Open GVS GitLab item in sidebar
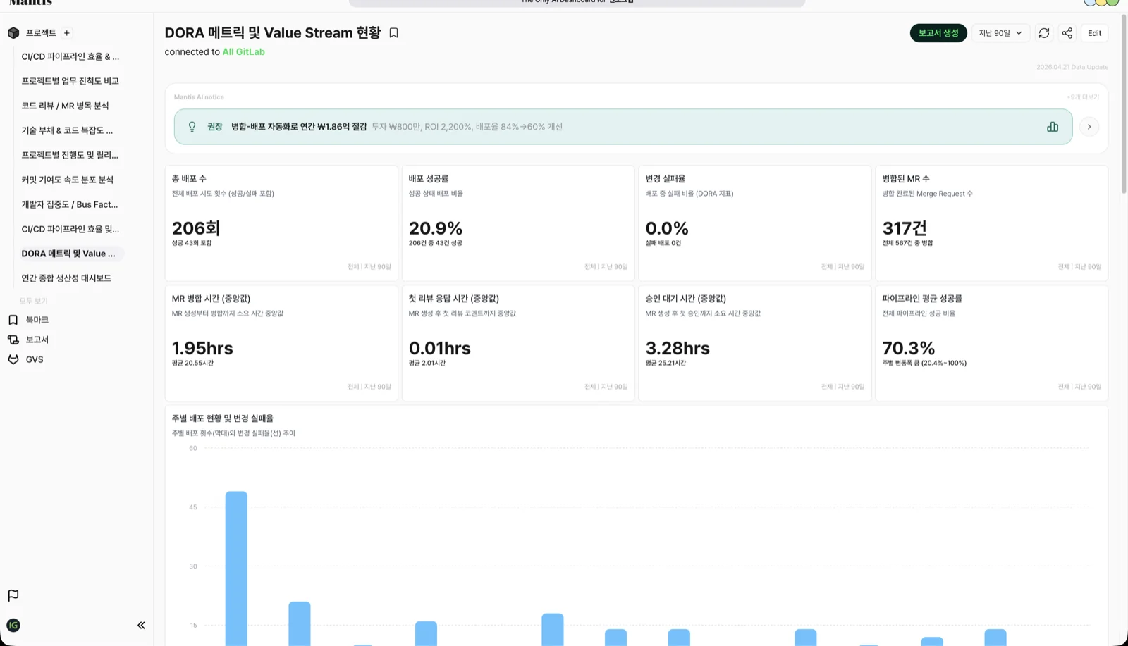The width and height of the screenshot is (1128, 646). pos(35,359)
